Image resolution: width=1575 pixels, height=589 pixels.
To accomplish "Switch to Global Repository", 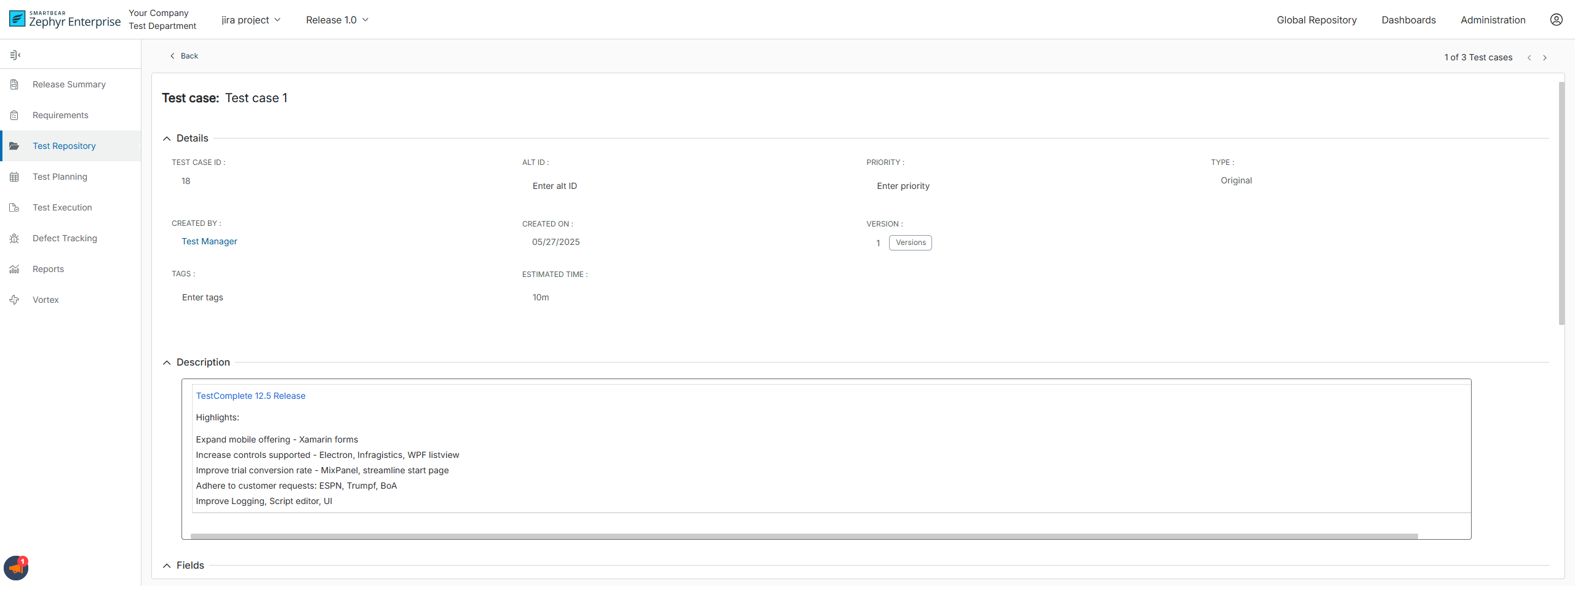I will click(x=1316, y=19).
